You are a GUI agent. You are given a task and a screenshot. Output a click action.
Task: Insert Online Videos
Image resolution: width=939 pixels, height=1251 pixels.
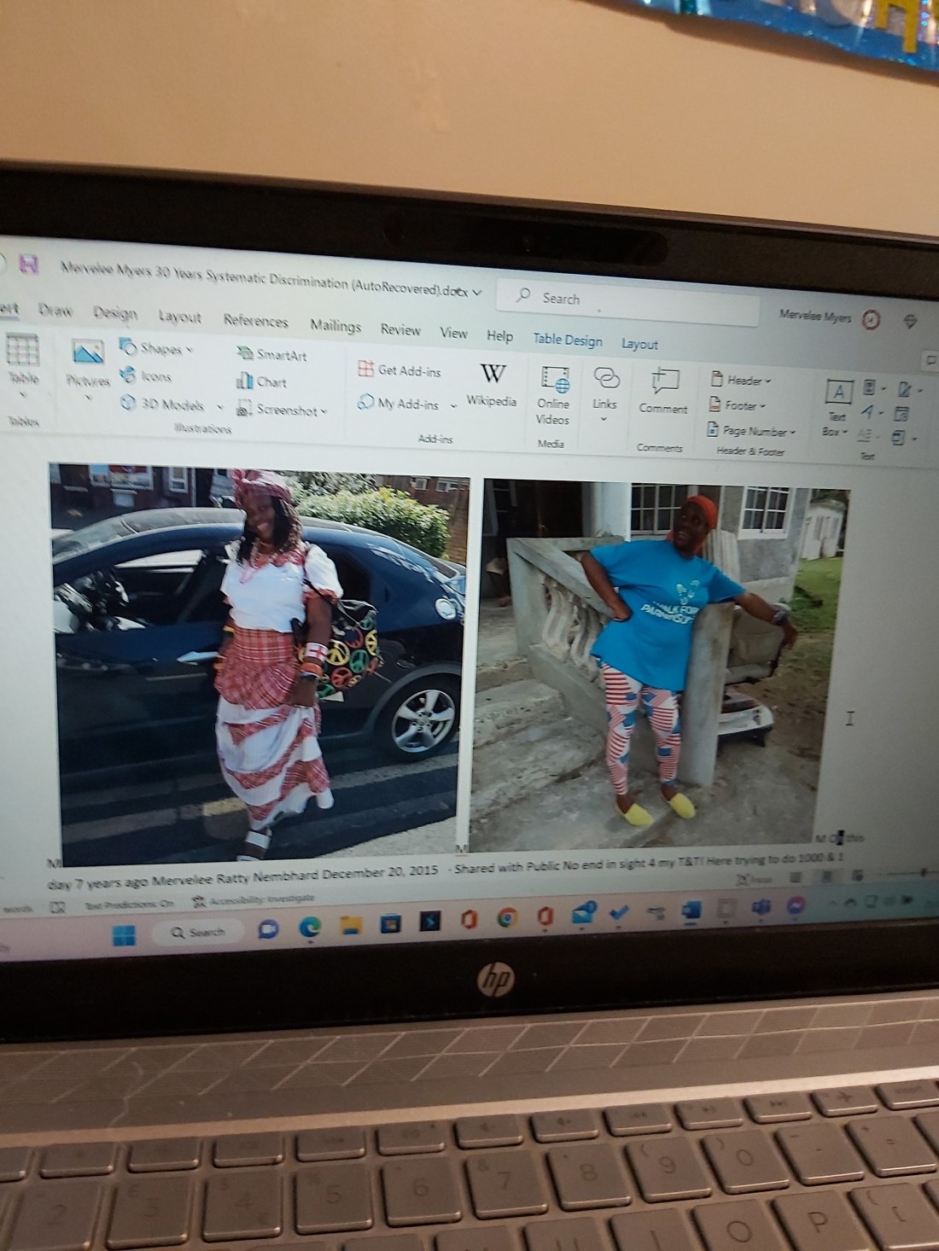pyautogui.click(x=553, y=392)
